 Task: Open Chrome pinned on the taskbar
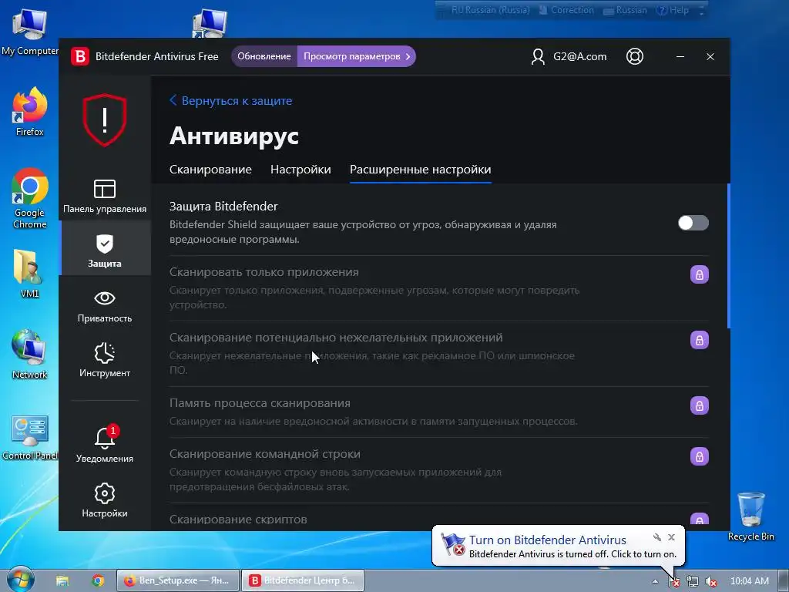tap(98, 580)
